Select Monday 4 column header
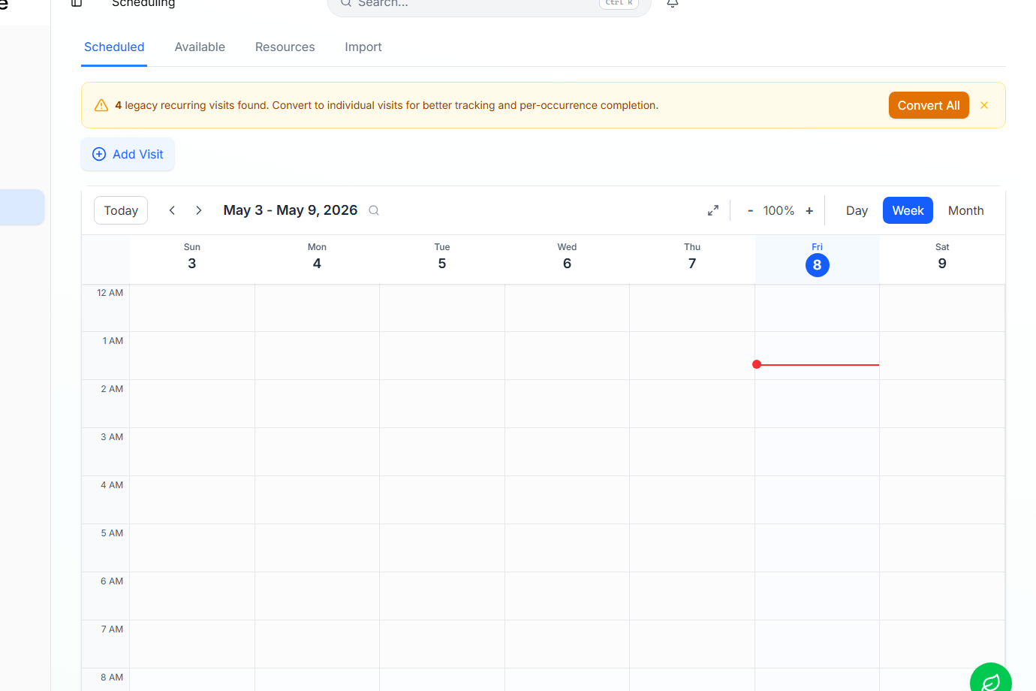 (317, 258)
